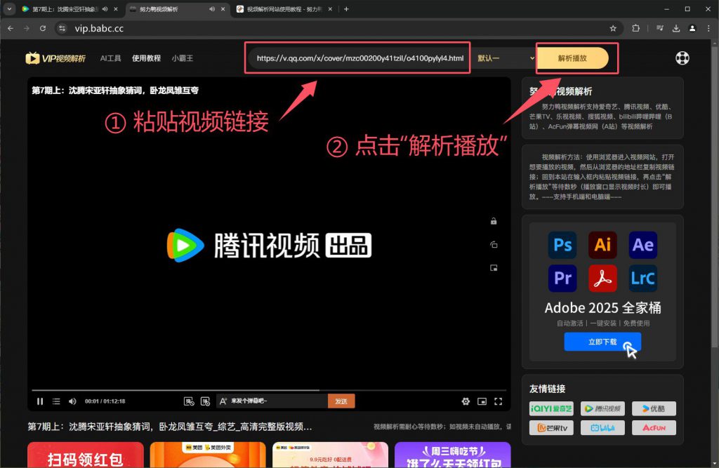Open the danmaku font style "A" icon
The height and width of the screenshot is (468, 719).
(223, 401)
